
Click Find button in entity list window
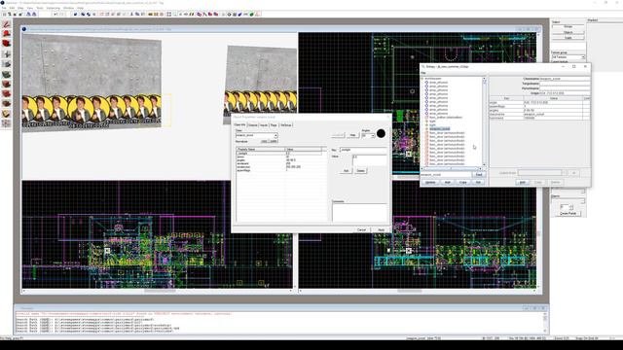point(479,175)
